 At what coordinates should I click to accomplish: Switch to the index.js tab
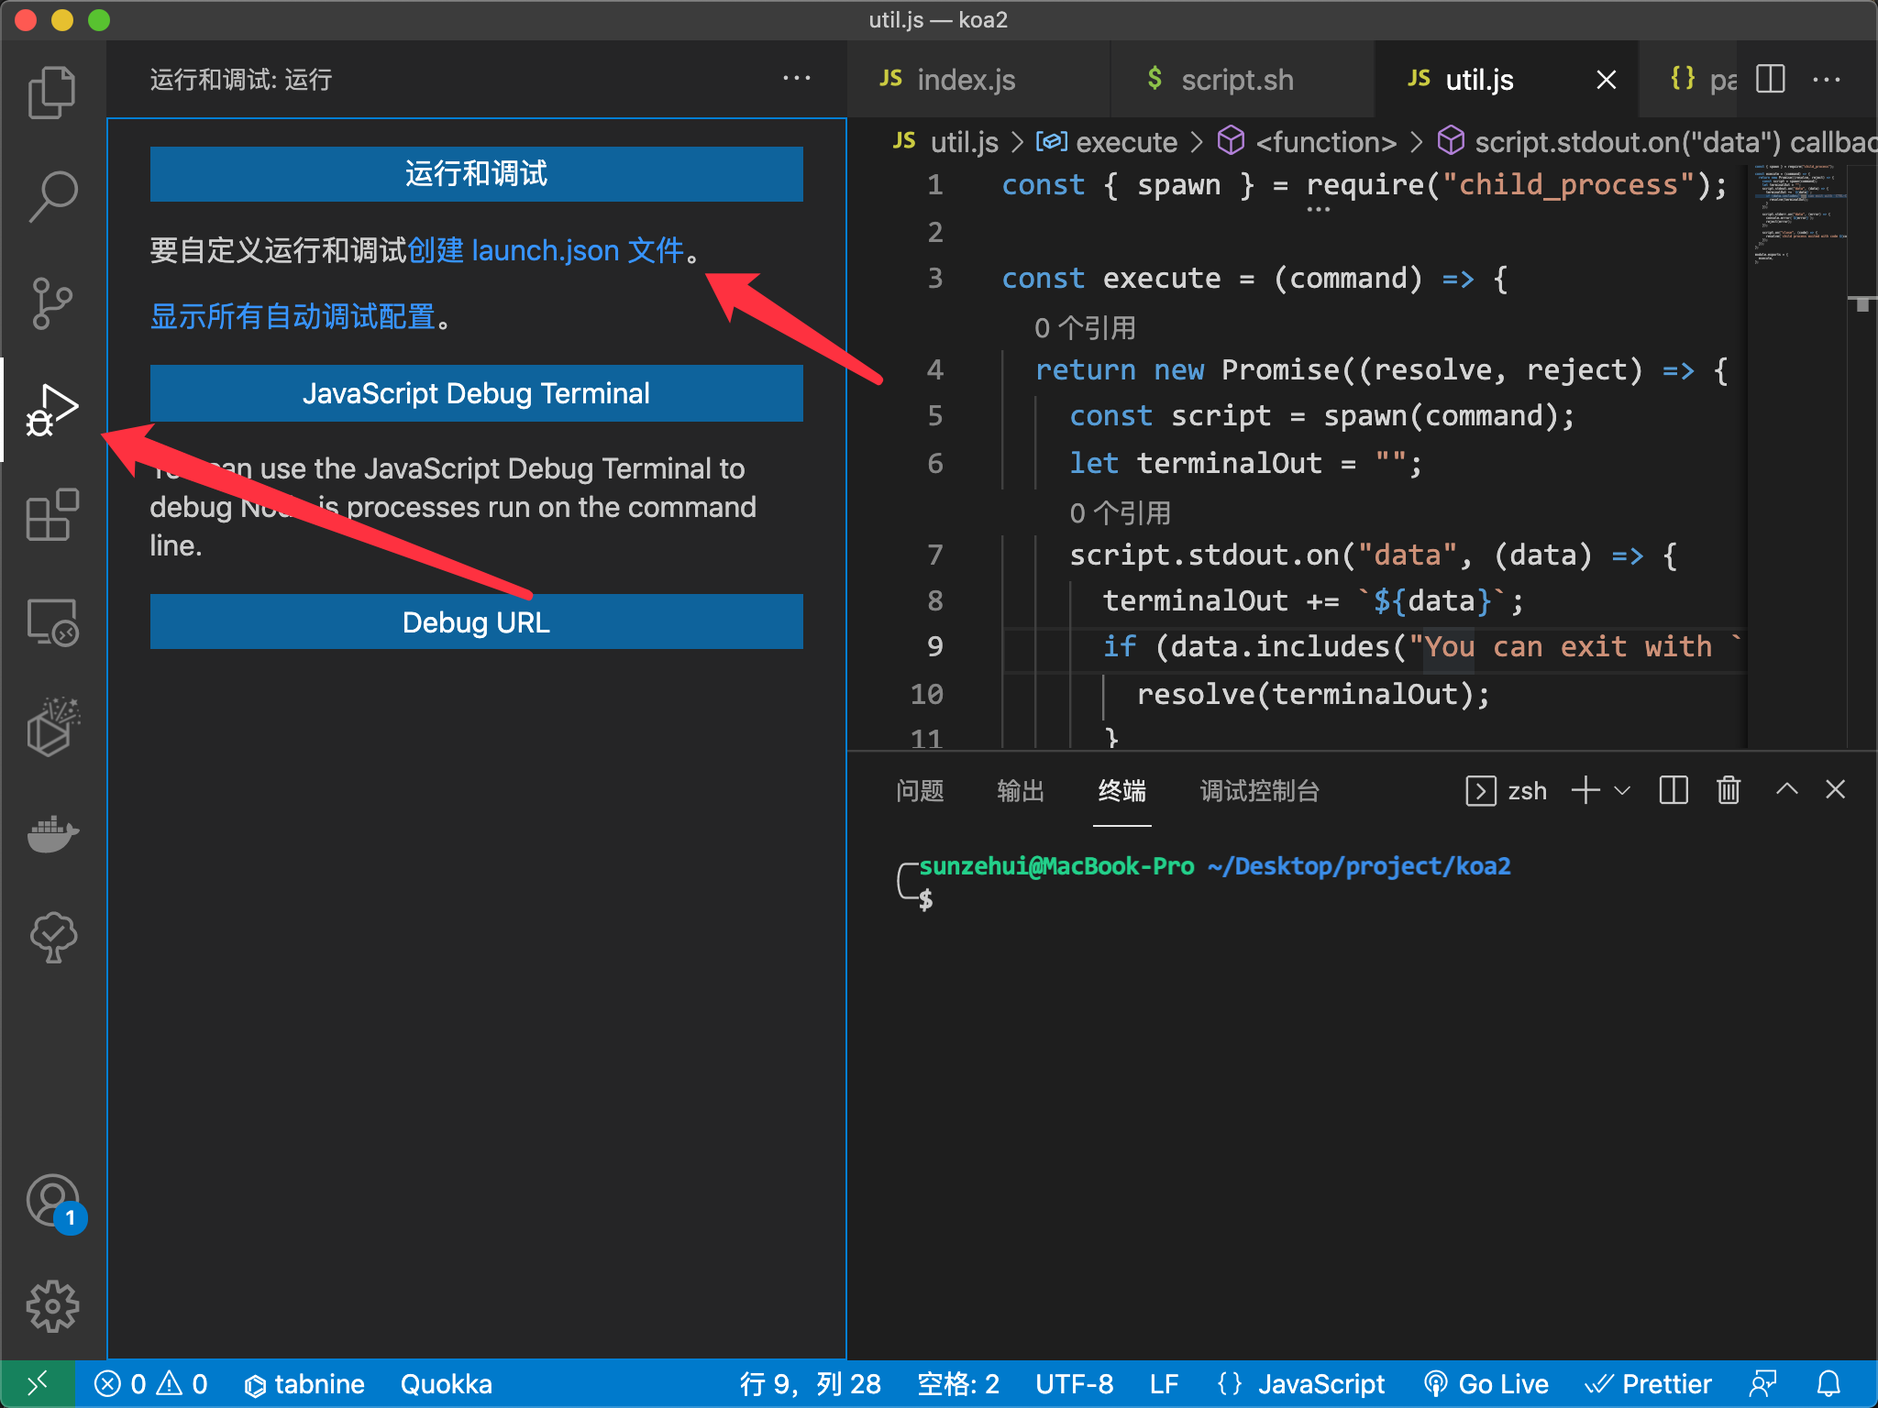966,80
